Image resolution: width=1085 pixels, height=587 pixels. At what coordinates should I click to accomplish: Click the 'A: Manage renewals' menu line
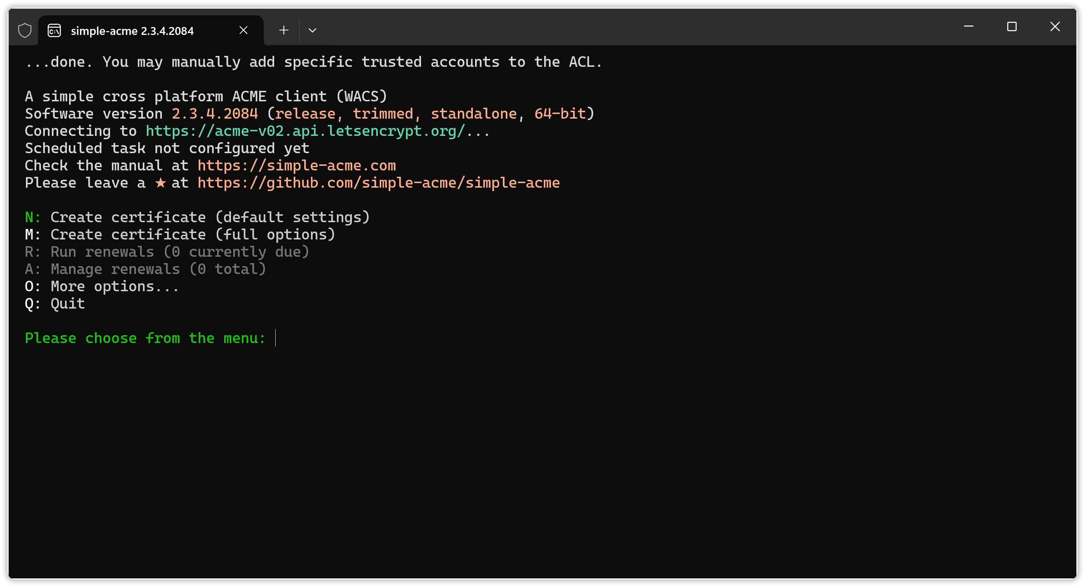tap(145, 269)
